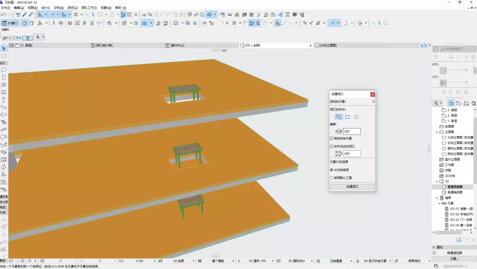Click the Undo arrow in the toolbar
This screenshot has width=477, height=269.
4,15
